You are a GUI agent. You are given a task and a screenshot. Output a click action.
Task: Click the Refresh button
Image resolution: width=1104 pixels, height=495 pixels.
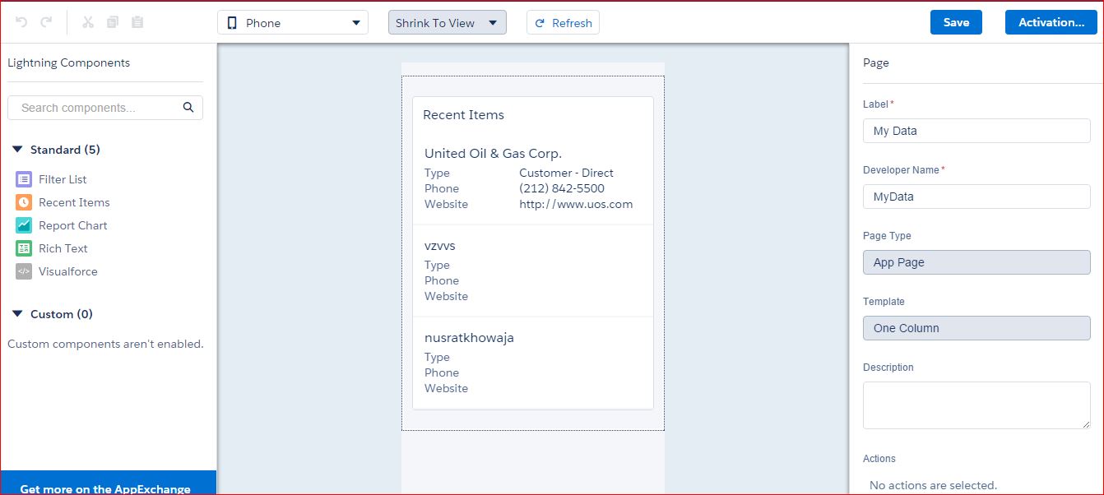click(563, 22)
